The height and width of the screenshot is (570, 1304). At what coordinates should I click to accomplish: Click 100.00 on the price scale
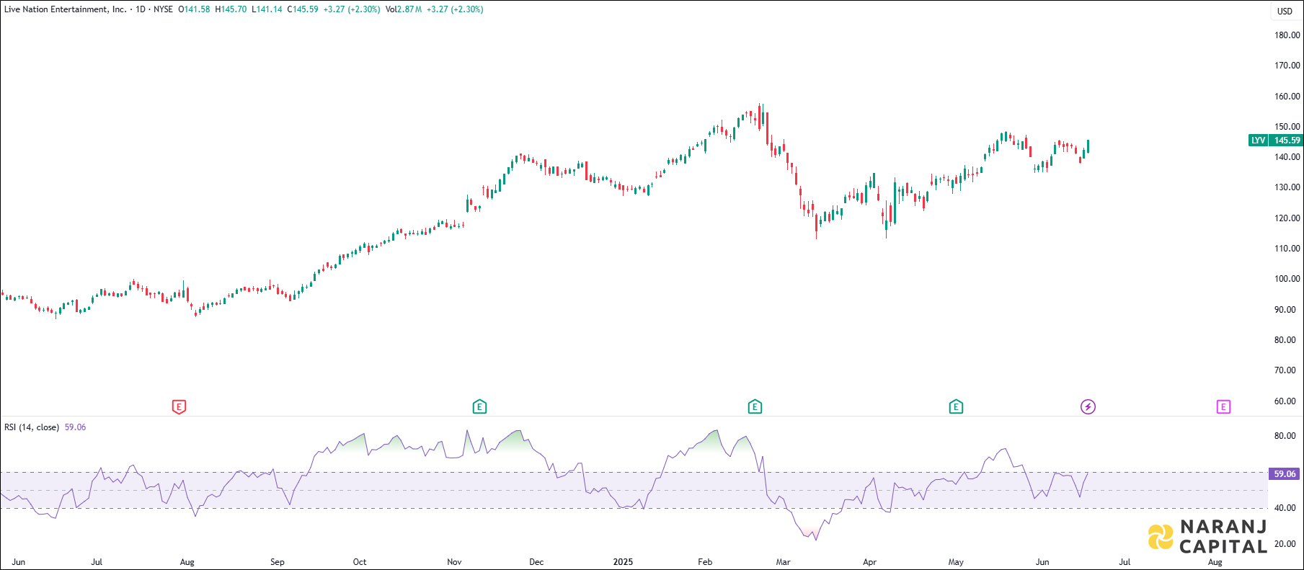(x=1287, y=279)
